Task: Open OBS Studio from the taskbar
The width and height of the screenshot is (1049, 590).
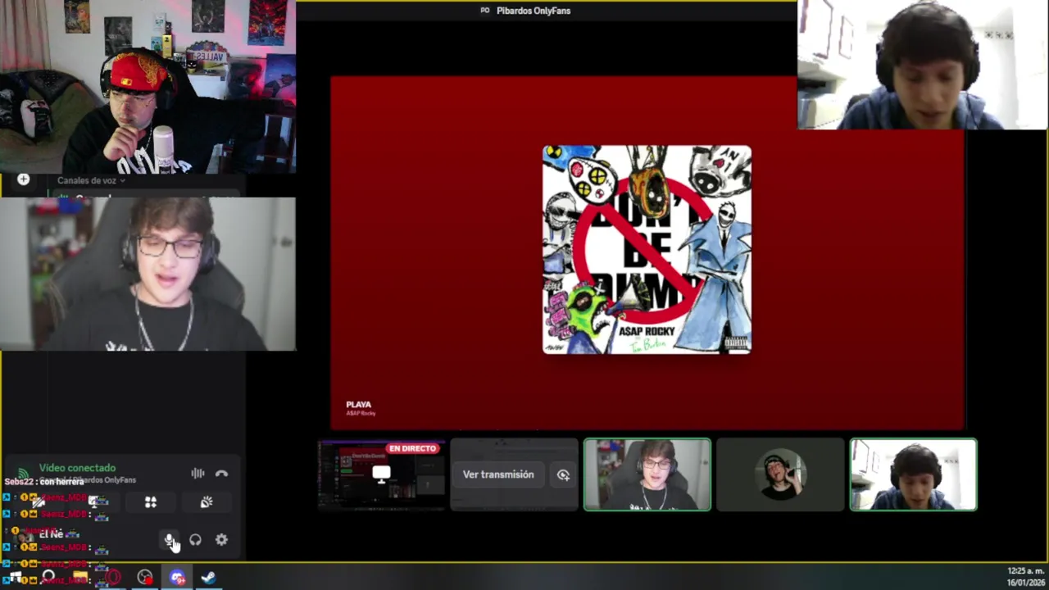Action: (144, 578)
